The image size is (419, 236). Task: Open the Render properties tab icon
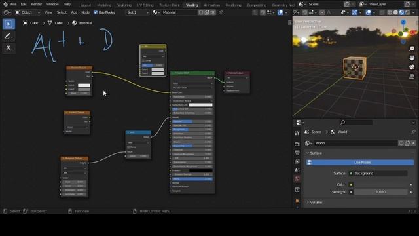pos(297,144)
